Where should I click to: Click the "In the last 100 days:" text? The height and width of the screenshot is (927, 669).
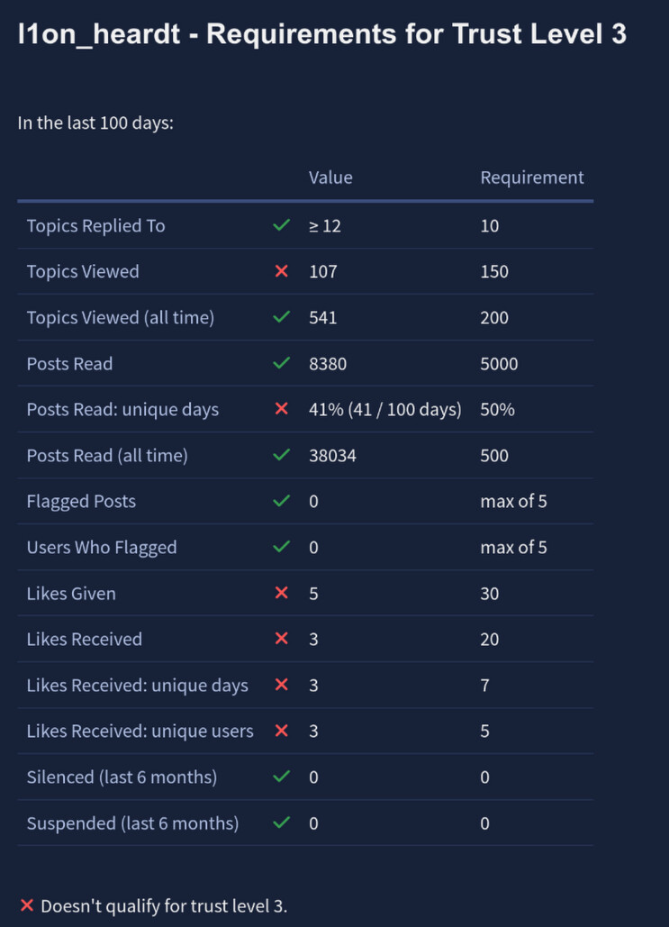pos(95,123)
